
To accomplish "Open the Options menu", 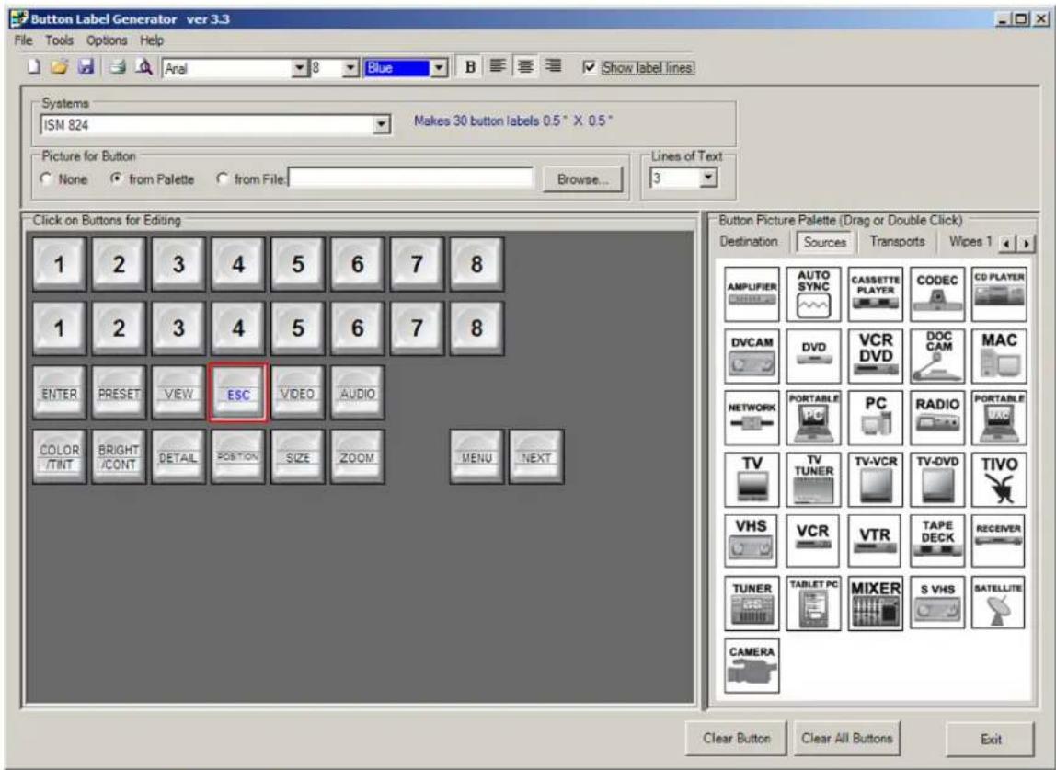I will click(x=107, y=40).
